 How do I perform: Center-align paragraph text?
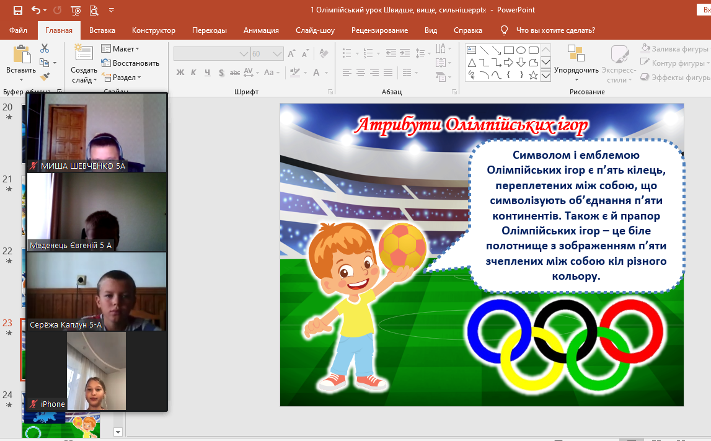click(361, 73)
